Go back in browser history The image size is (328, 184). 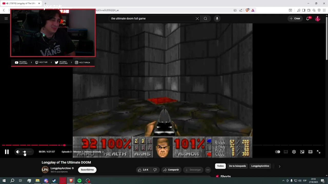click(4, 10)
